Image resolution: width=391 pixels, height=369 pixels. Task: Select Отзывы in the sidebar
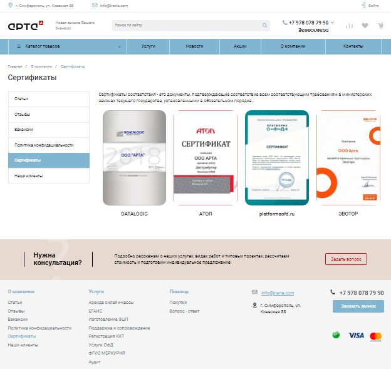[49, 115]
